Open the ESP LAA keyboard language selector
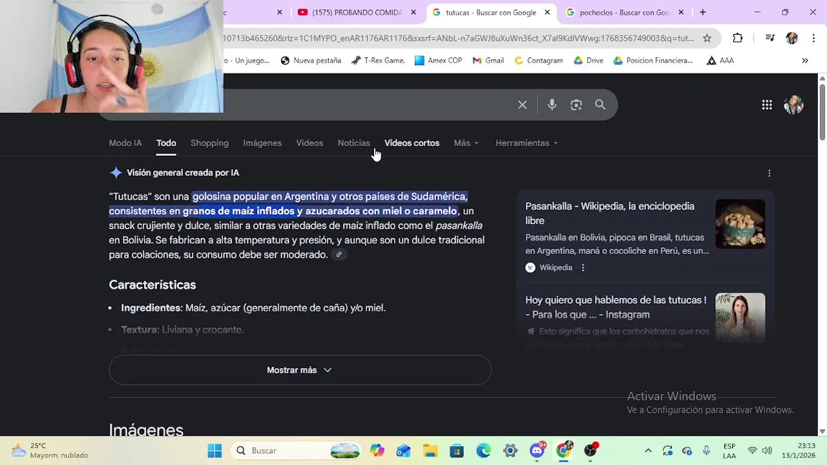 click(729, 451)
